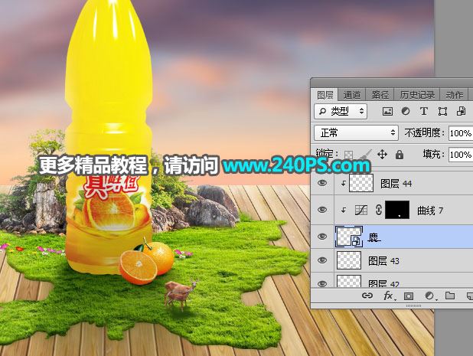Viewport: 473px width, 356px height.
Task: Filter for adjustment layers icon
Action: 406,111
